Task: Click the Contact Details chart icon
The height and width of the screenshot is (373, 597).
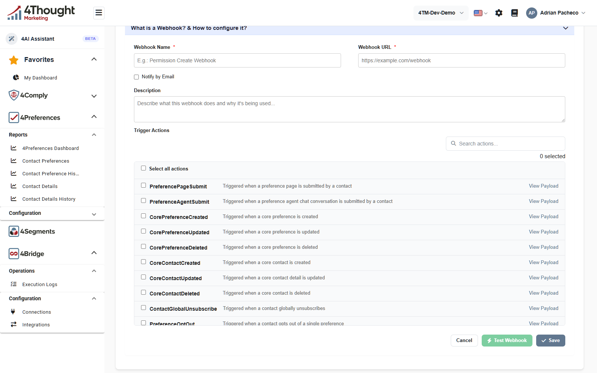Action: click(14, 186)
